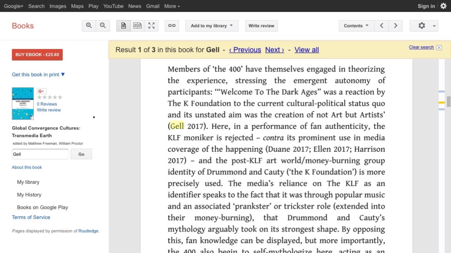The image size is (451, 253).
Task: Go to previous page arrow
Action: pos(382,26)
